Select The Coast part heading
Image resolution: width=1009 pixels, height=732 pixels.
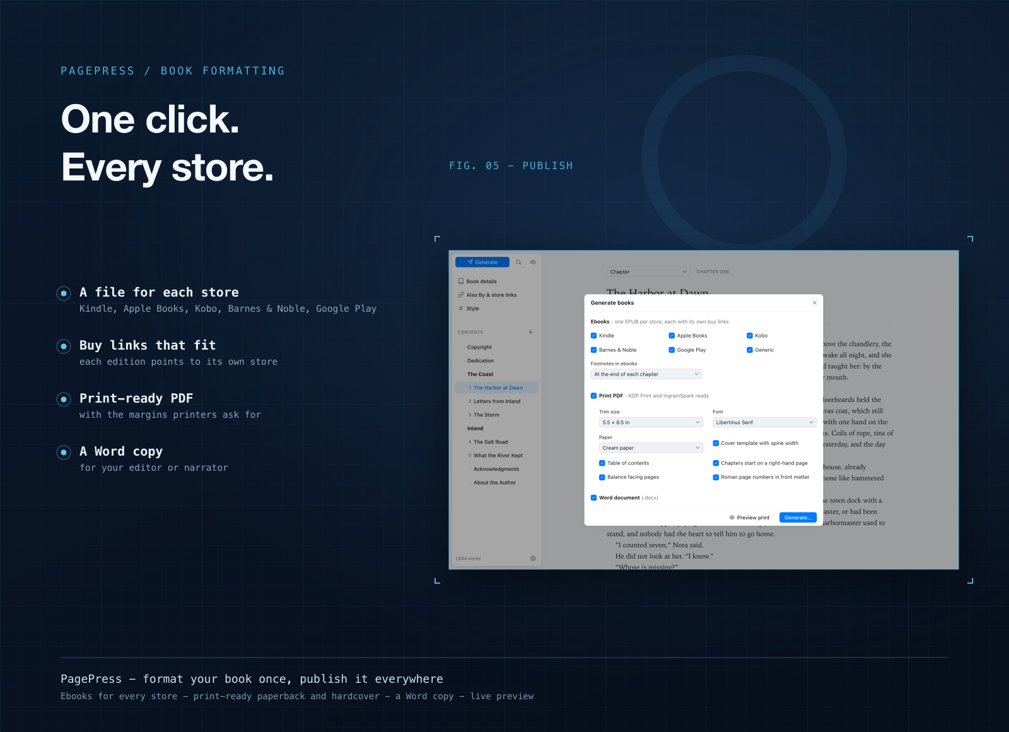click(496, 374)
